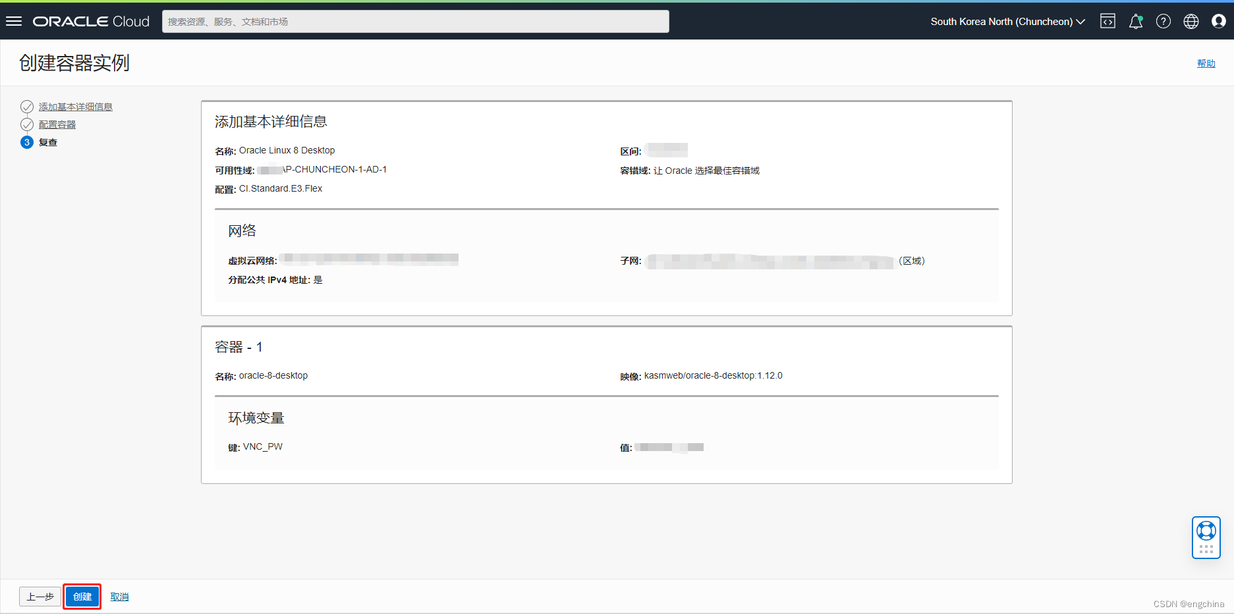1234x615 pixels.
Task: Click the 上一步 previous button
Action: click(x=40, y=597)
